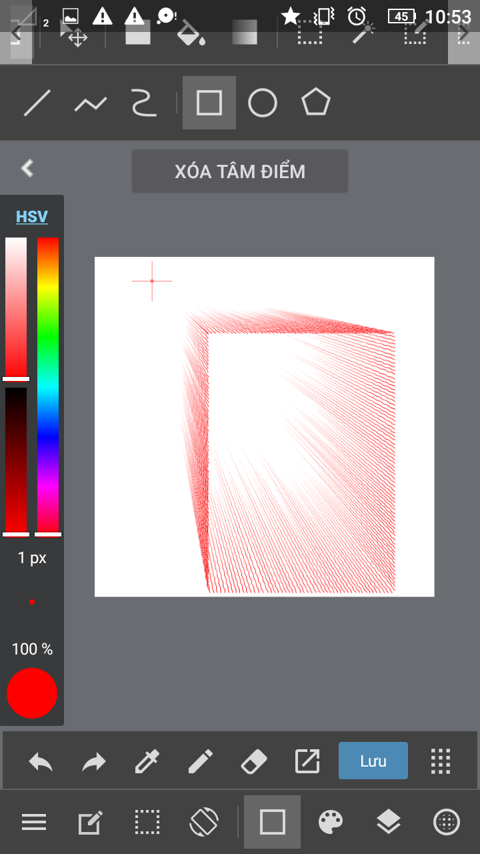Choose the polygon shape tool

coord(315,103)
